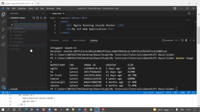Open the new terminal profile dropdown arrow
Image resolution: width=200 pixels, height=112 pixels.
178,40
